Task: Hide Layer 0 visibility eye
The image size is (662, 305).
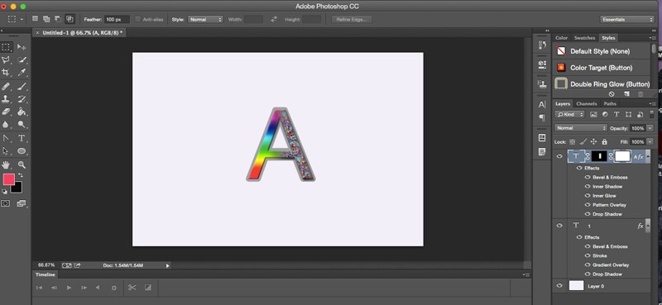Action: coord(559,286)
